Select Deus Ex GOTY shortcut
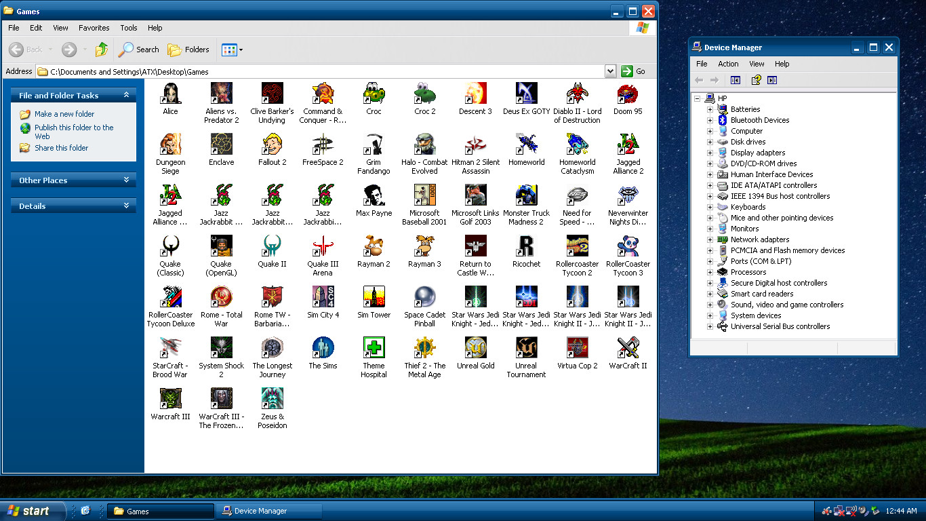Viewport: 926px width, 521px height. 526,94
